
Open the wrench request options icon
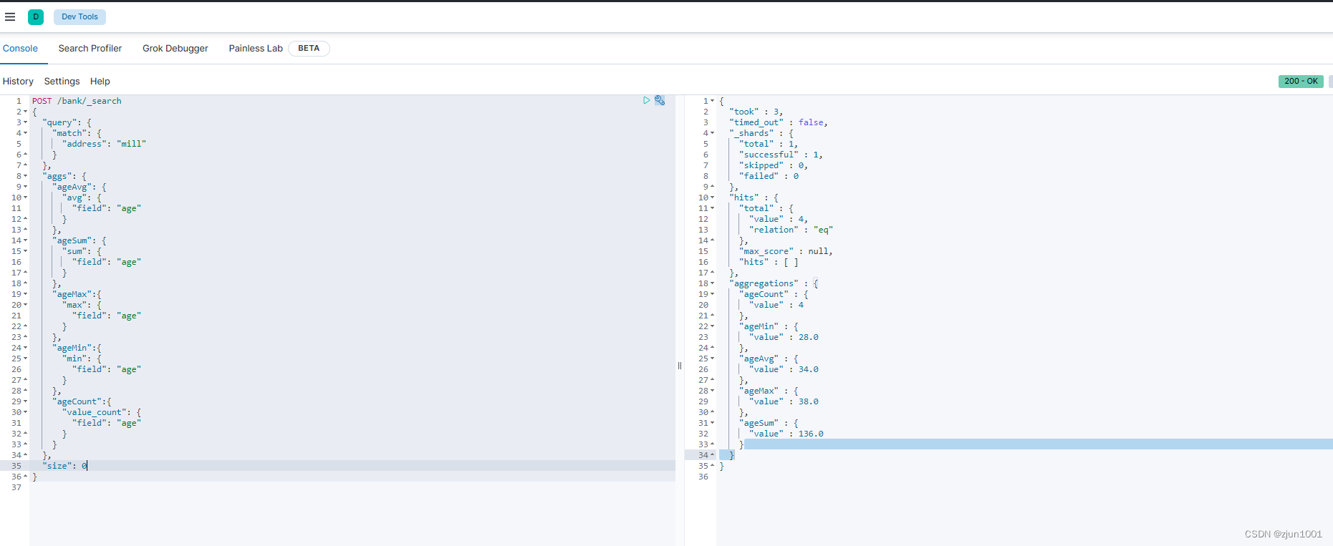660,101
